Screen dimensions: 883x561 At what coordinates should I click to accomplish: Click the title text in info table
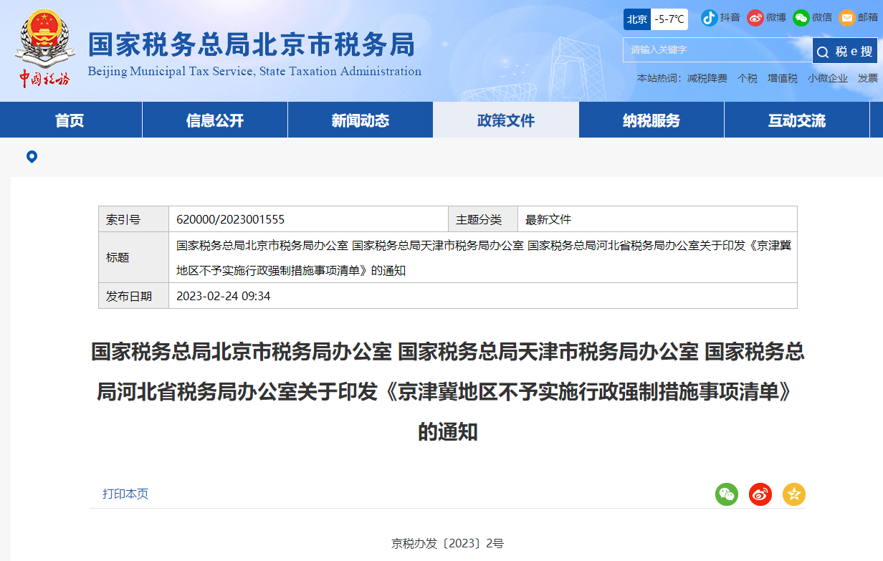(484, 257)
